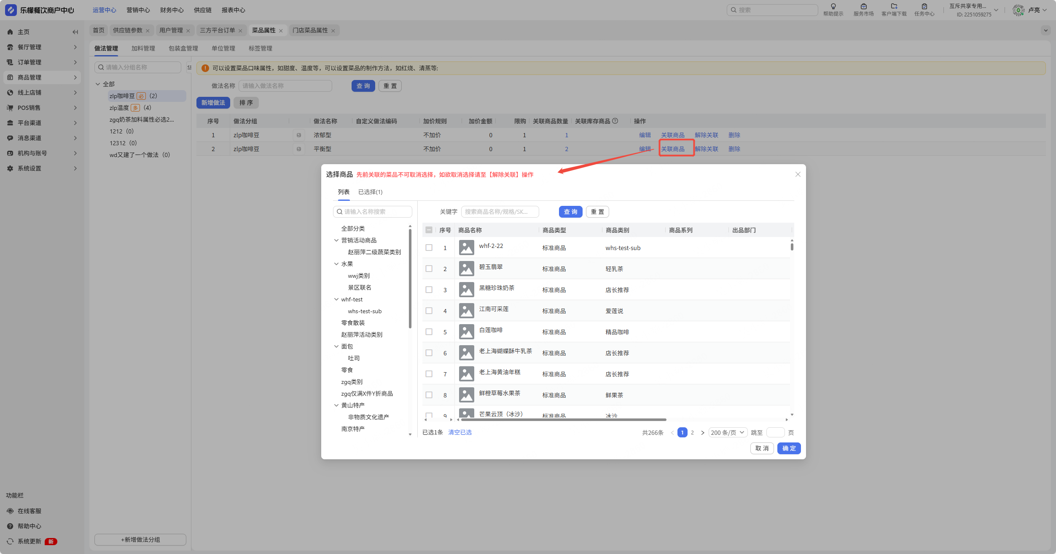
Task: Close the 选择商品 dialog with the X icon
Action: 798,174
